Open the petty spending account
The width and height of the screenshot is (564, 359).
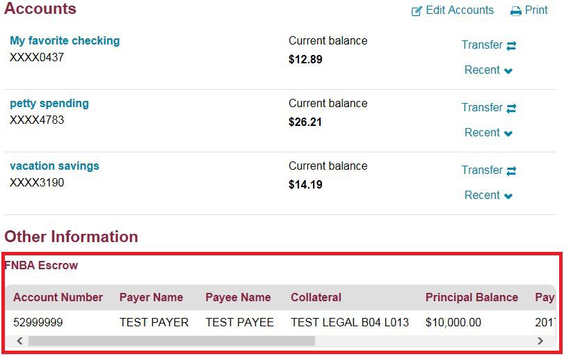(49, 104)
